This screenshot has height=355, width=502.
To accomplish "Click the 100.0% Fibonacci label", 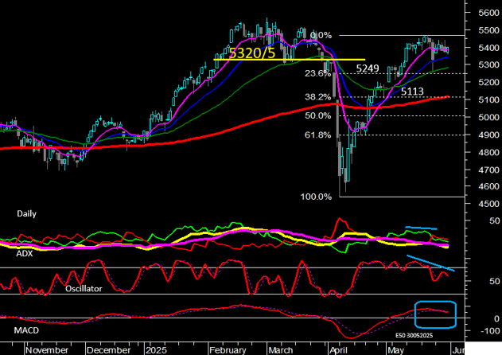I will click(316, 197).
